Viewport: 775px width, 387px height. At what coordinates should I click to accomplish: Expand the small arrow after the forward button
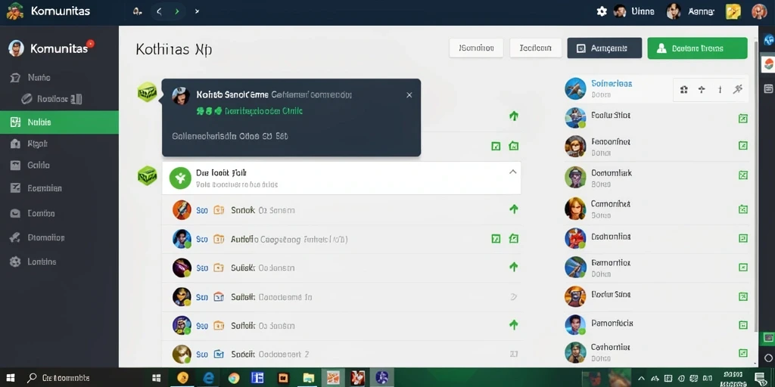pos(197,11)
